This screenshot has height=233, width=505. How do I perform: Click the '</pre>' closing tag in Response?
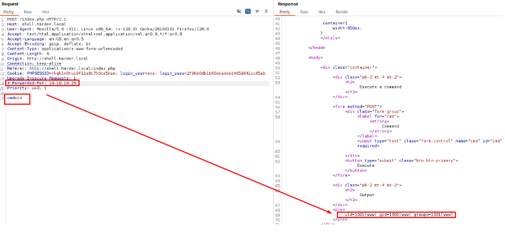click(x=340, y=220)
